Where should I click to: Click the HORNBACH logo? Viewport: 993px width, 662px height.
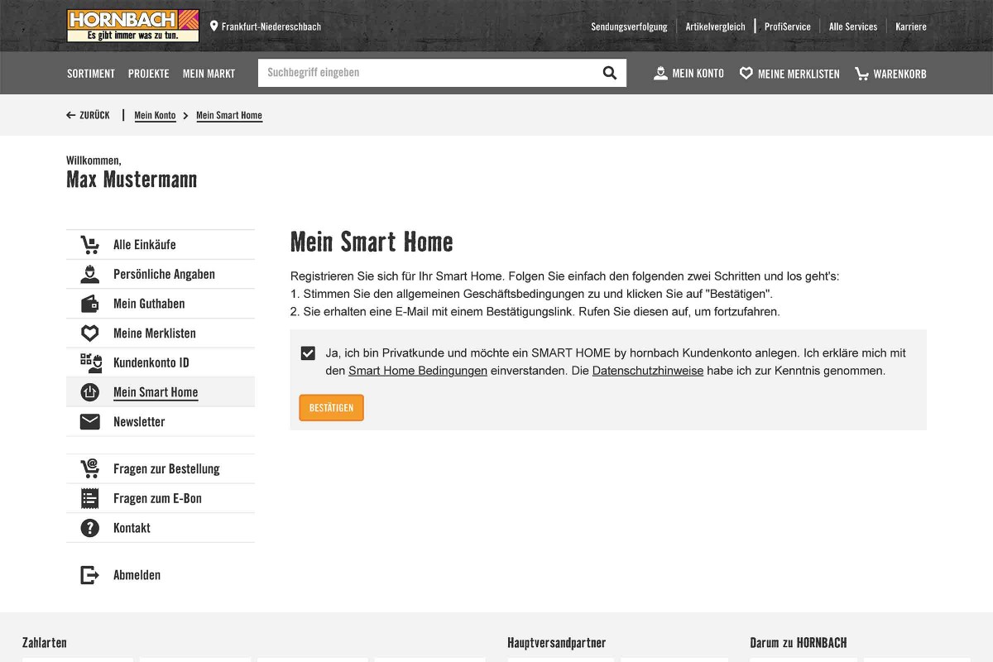[x=133, y=26]
